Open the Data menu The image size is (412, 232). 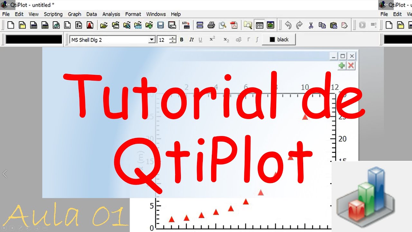click(x=91, y=14)
